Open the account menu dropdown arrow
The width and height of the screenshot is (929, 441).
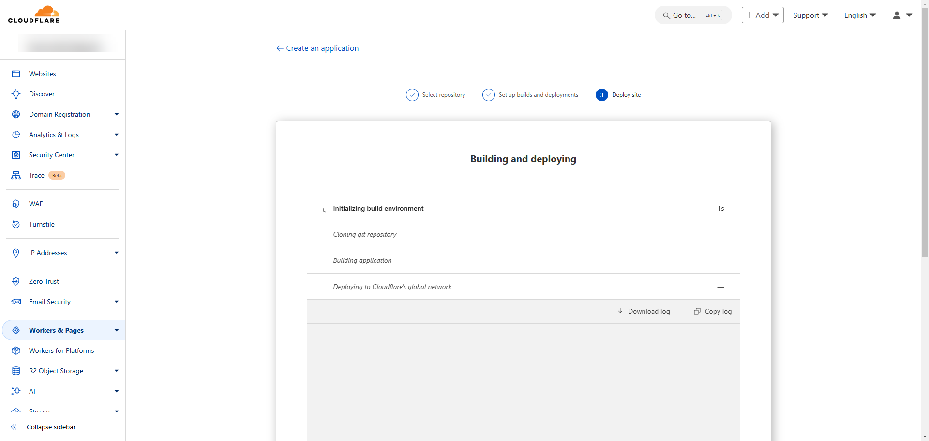(x=909, y=15)
